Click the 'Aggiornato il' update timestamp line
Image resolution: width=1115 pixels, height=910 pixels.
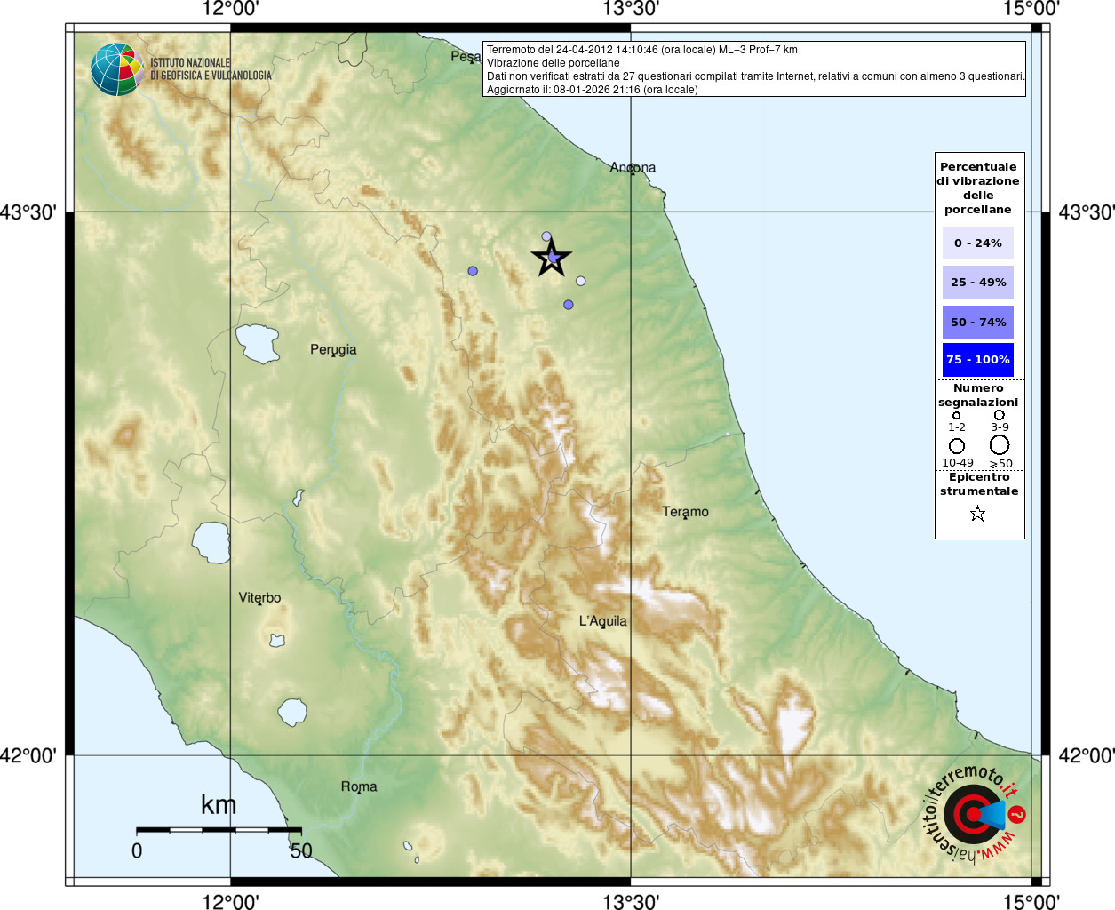pos(593,90)
